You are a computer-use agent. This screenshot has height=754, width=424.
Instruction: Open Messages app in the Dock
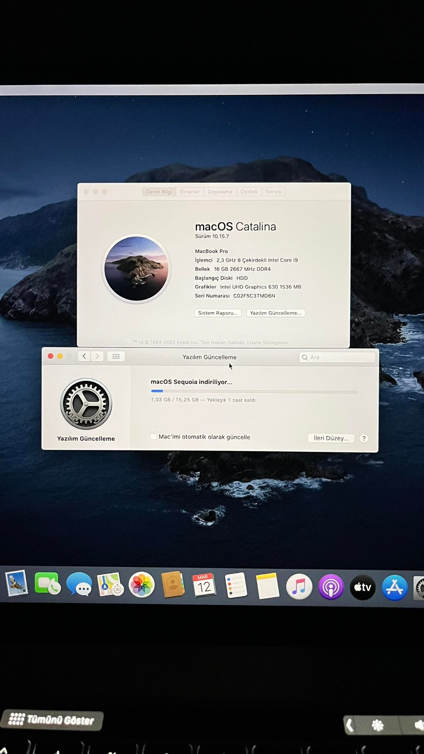[x=79, y=584]
